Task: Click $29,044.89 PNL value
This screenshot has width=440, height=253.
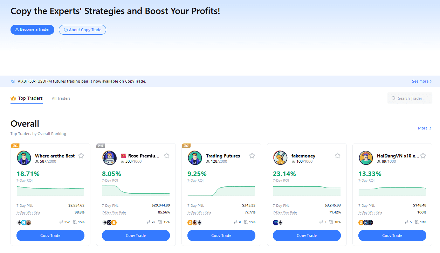Action: pos(161,205)
